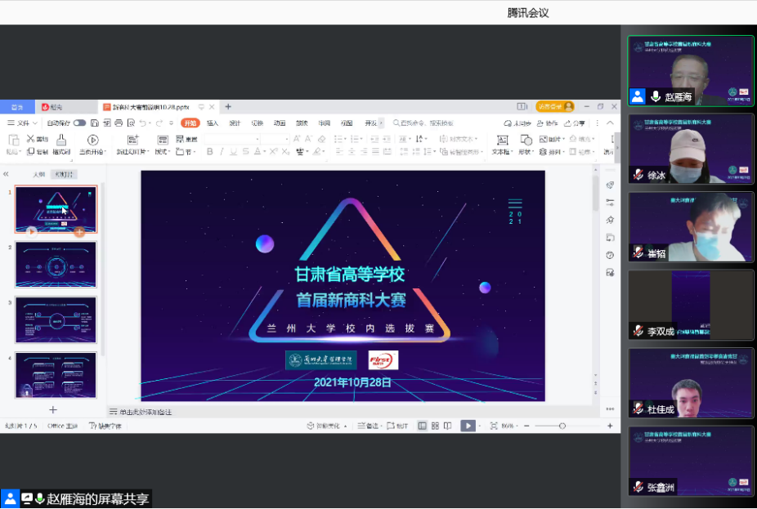This screenshot has height=509, width=757.
Task: Open the 插入 Insert ribbon tab
Action: pos(213,123)
